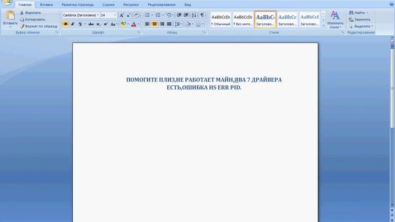Open the Найти search button
395x222 pixels.
point(359,12)
